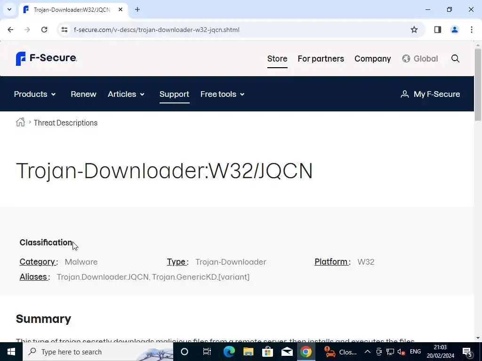Expand the Free tools dropdown
The height and width of the screenshot is (361, 482).
[223, 94]
